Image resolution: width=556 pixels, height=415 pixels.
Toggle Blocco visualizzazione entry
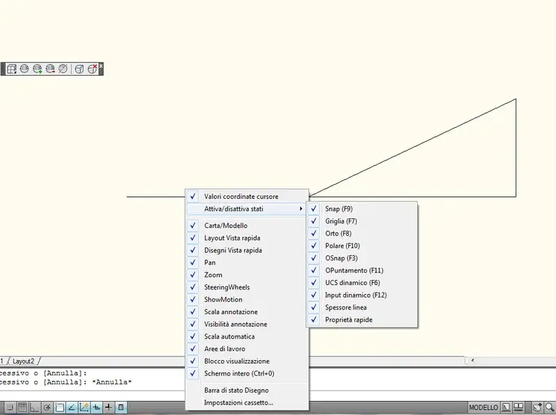pos(247,361)
